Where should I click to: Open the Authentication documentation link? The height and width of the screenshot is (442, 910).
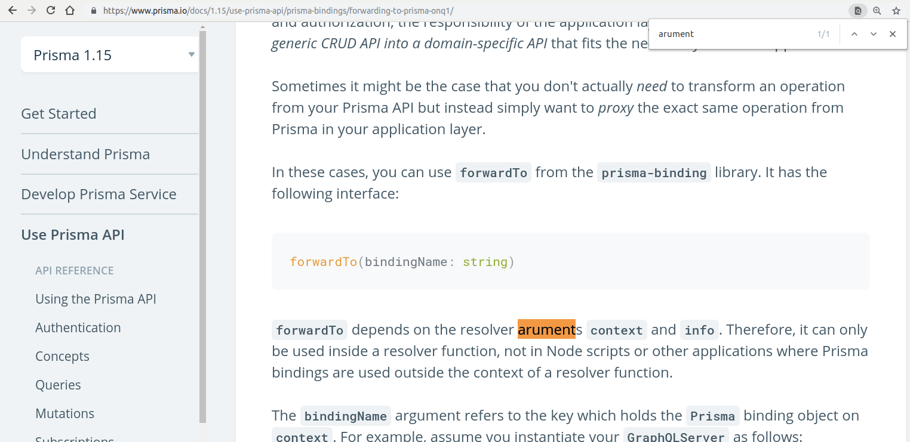[x=78, y=327]
